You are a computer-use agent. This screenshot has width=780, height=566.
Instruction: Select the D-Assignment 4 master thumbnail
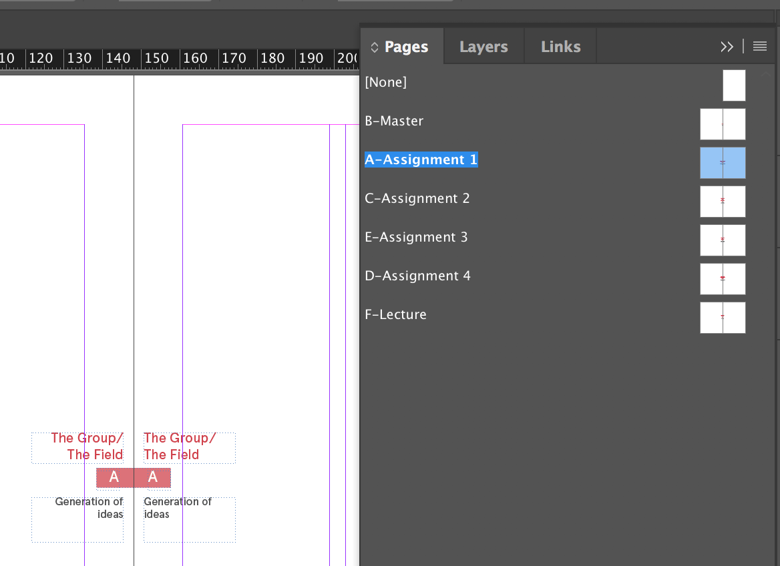[723, 279]
